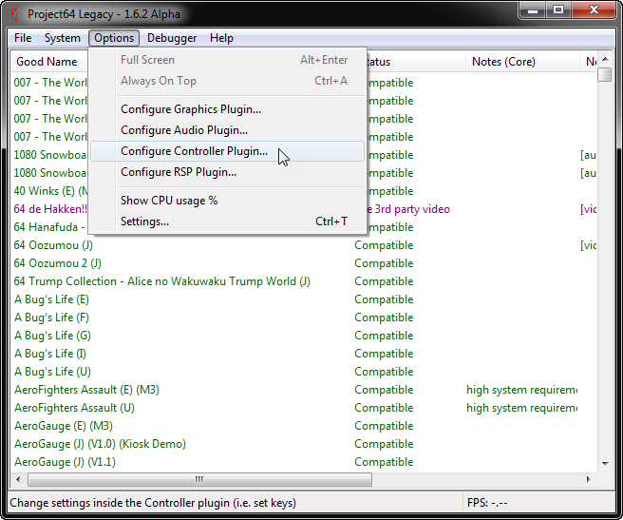Choose Configure RSP Plugin...

click(x=227, y=172)
